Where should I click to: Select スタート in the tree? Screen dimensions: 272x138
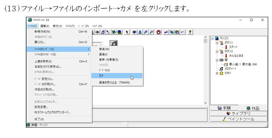click(233, 47)
